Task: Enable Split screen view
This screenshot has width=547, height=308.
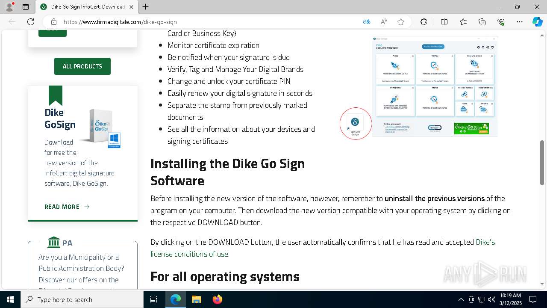Action: [x=444, y=22]
